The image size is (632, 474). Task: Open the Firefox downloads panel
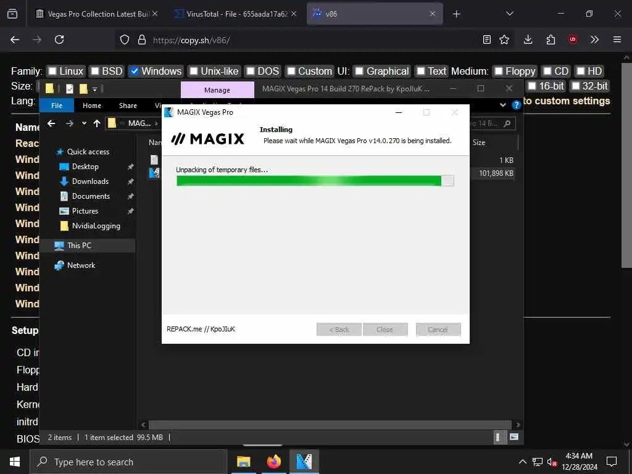(x=528, y=39)
